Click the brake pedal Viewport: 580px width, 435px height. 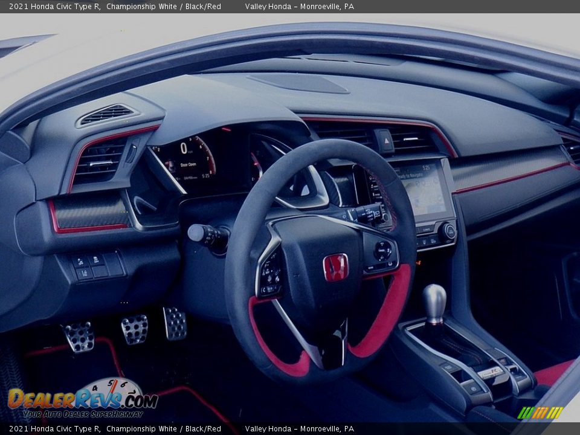135,329
